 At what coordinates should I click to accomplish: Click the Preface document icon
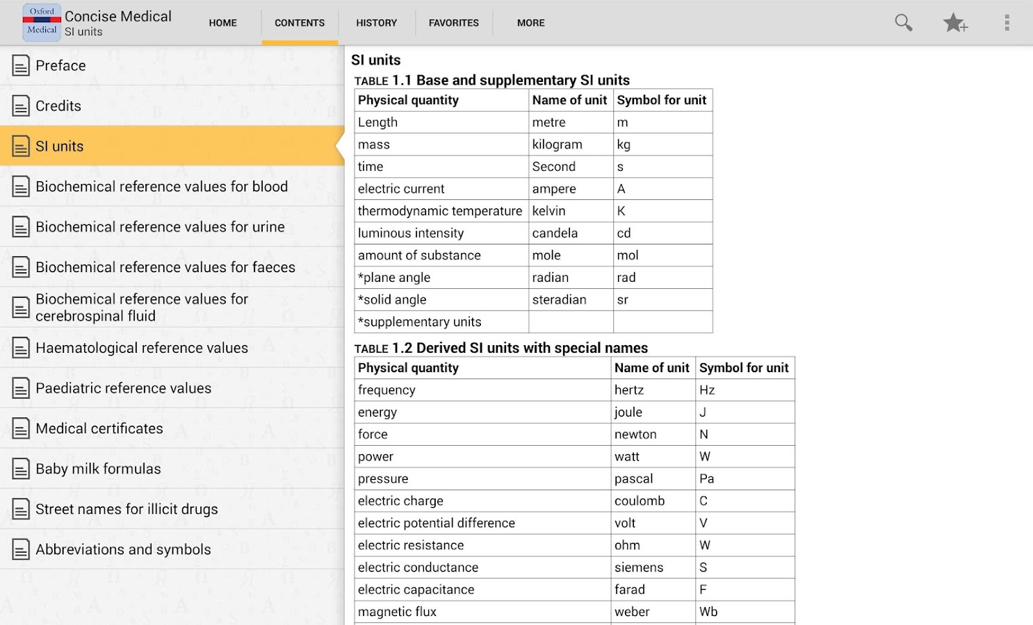click(x=21, y=66)
